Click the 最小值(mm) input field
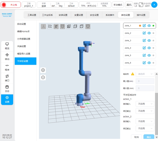The width and height of the screenshot is (158, 141). [x=145, y=81]
